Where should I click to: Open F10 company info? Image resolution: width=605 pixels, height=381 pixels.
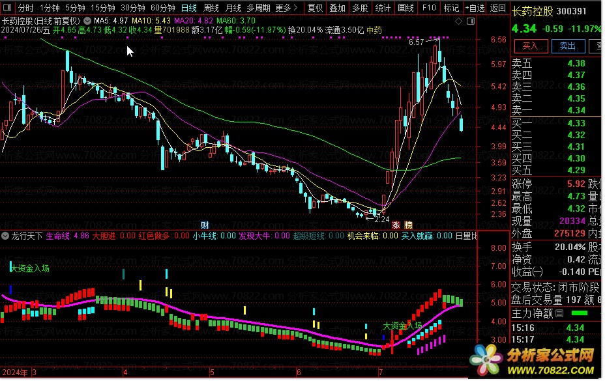pyautogui.click(x=429, y=8)
